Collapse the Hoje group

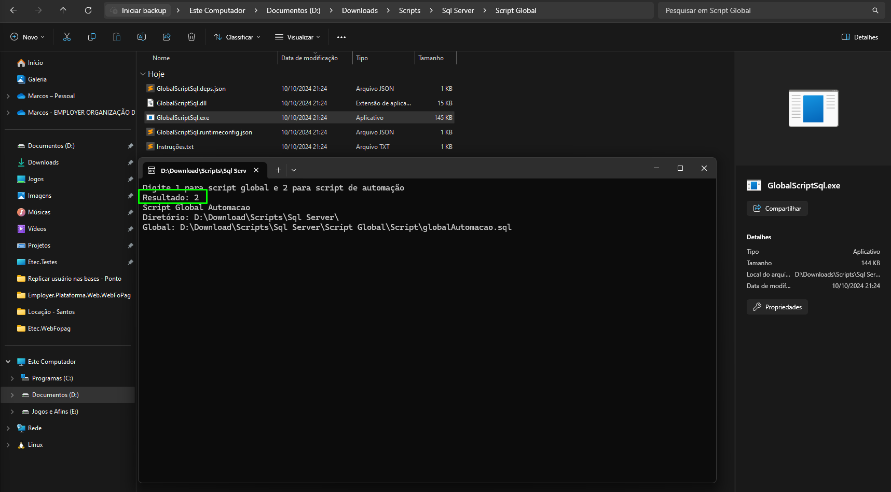tap(143, 74)
